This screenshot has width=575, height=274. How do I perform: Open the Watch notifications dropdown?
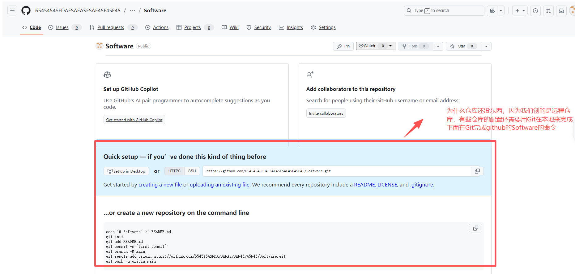376,46
